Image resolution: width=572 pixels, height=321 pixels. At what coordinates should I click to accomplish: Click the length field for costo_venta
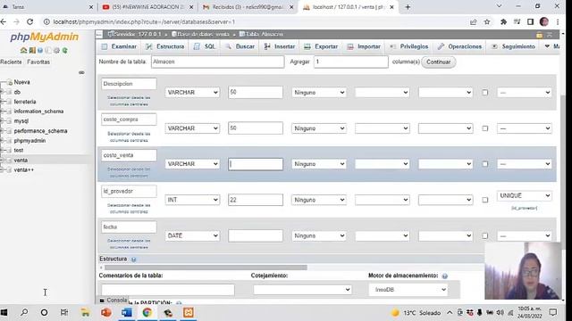pos(256,164)
